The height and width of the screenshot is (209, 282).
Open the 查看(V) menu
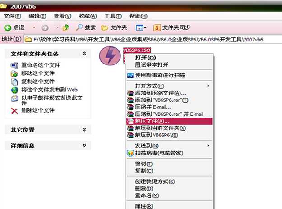tap(62, 16)
